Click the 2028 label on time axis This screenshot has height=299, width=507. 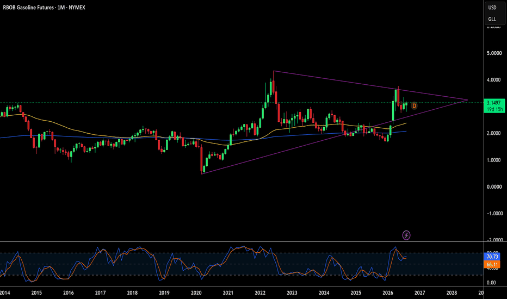(x=452, y=293)
